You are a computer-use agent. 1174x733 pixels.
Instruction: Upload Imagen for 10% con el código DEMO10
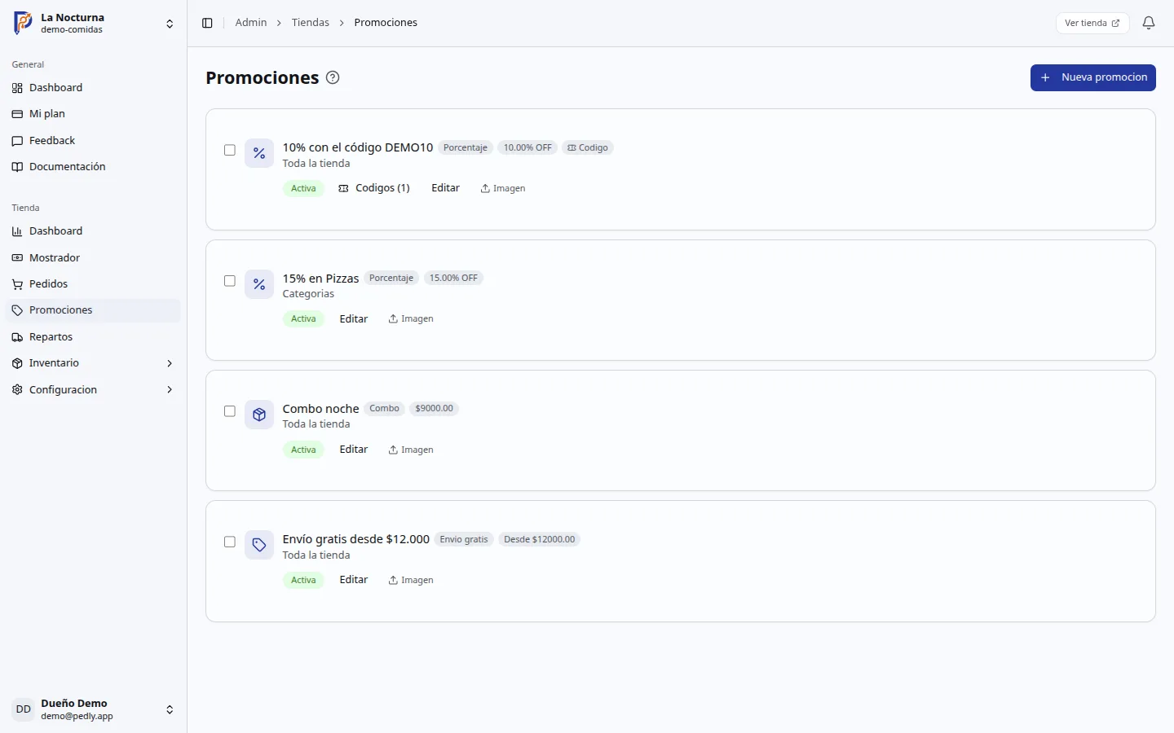(503, 188)
